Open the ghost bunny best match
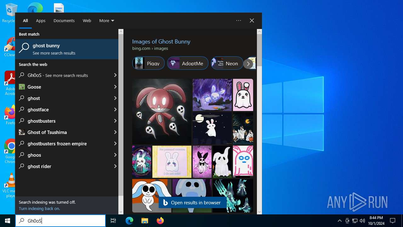 point(67,49)
